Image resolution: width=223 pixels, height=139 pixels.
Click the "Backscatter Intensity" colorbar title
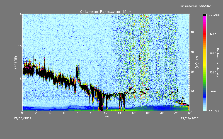click(218, 63)
